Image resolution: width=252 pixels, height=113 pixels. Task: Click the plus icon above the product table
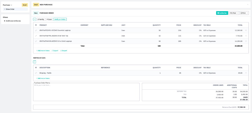click(x=34, y=19)
